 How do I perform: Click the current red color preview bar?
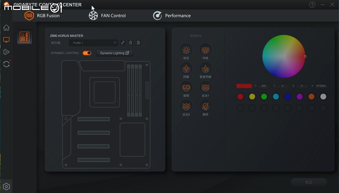244,86
